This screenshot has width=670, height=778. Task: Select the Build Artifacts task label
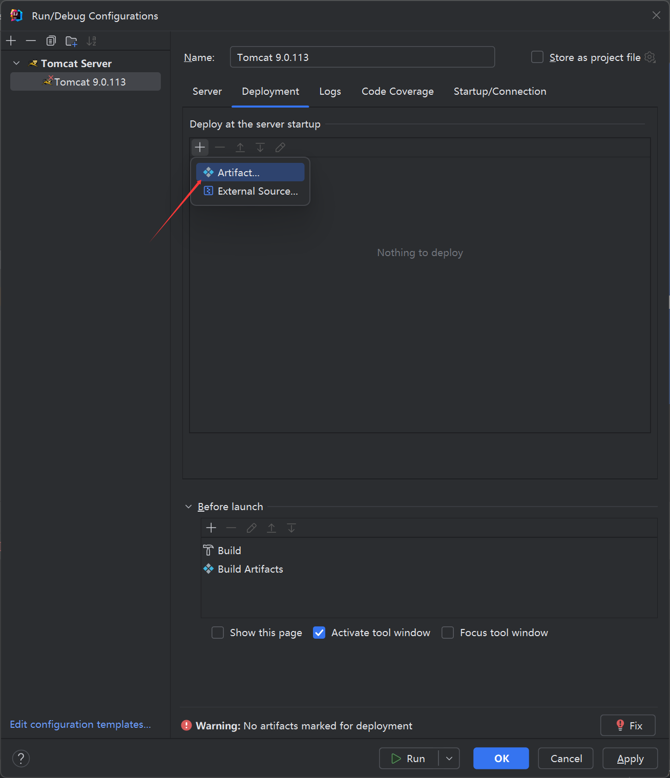250,569
